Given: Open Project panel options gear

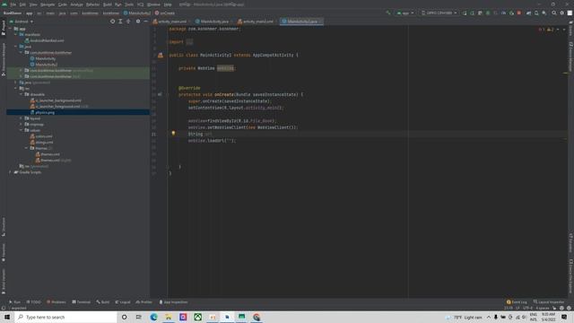Looking at the screenshot, I should (138, 22).
